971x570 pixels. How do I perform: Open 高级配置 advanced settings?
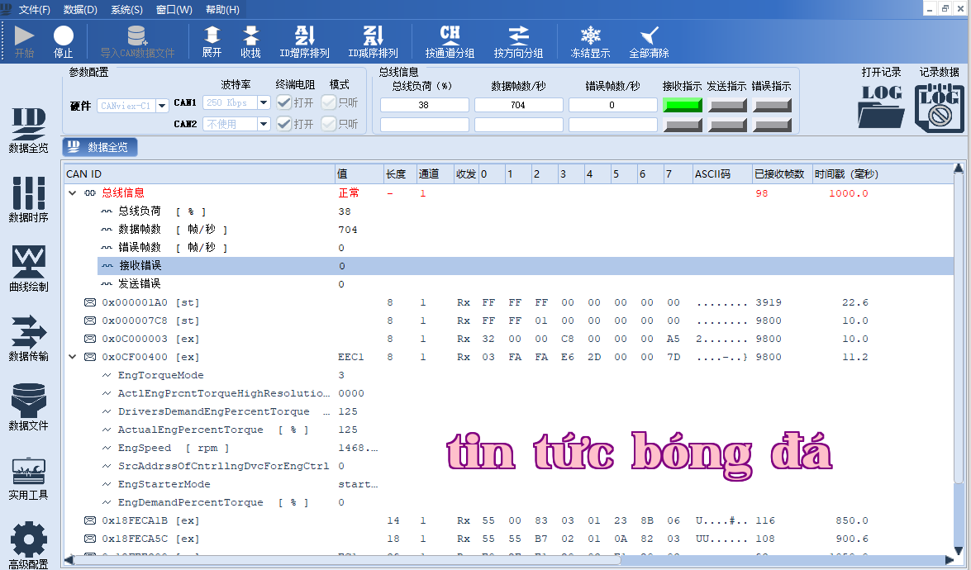(28, 544)
